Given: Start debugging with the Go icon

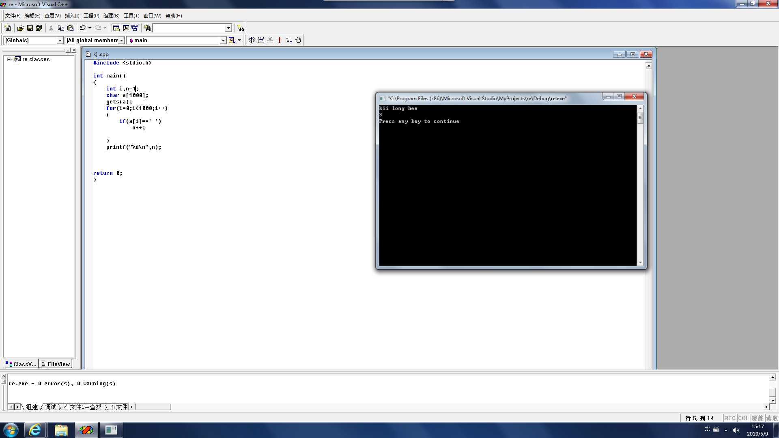Looking at the screenshot, I should click(x=289, y=40).
